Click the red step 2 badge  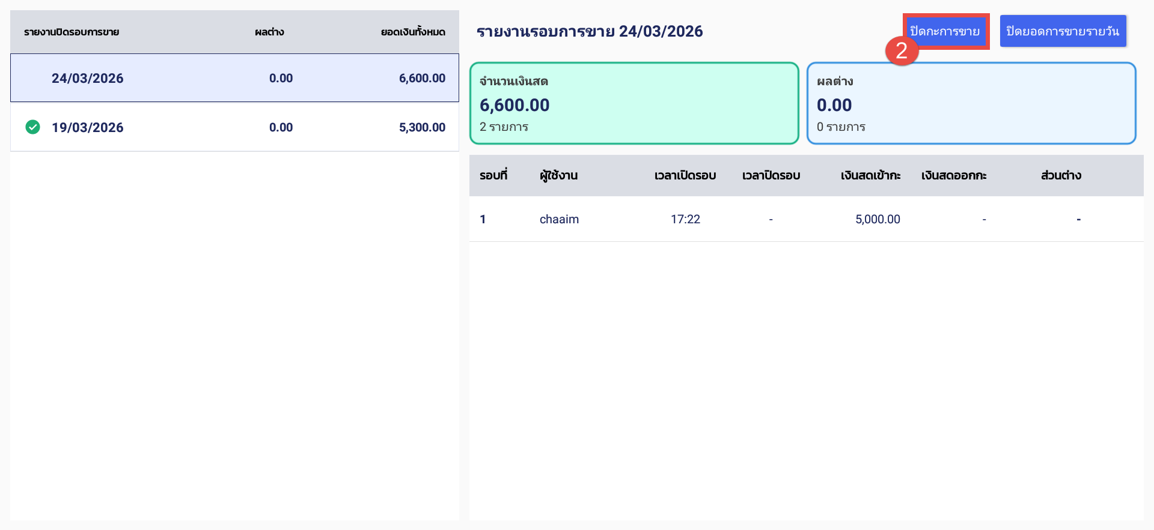click(x=901, y=51)
